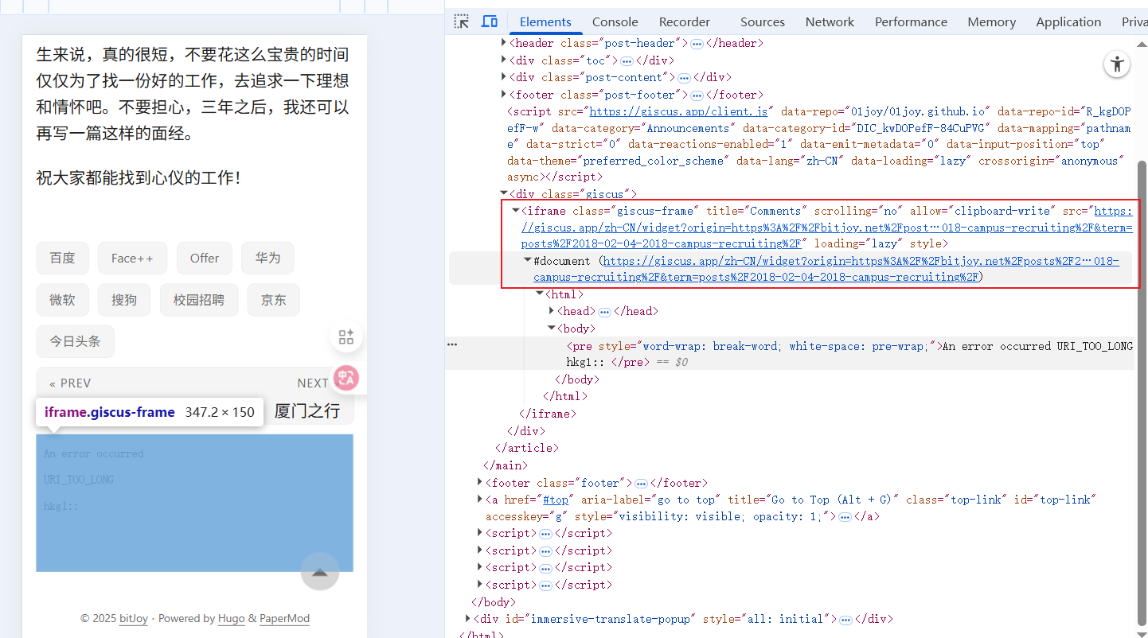The image size is (1148, 638).
Task: Open the giscus client.js script link
Action: pyautogui.click(x=678, y=111)
